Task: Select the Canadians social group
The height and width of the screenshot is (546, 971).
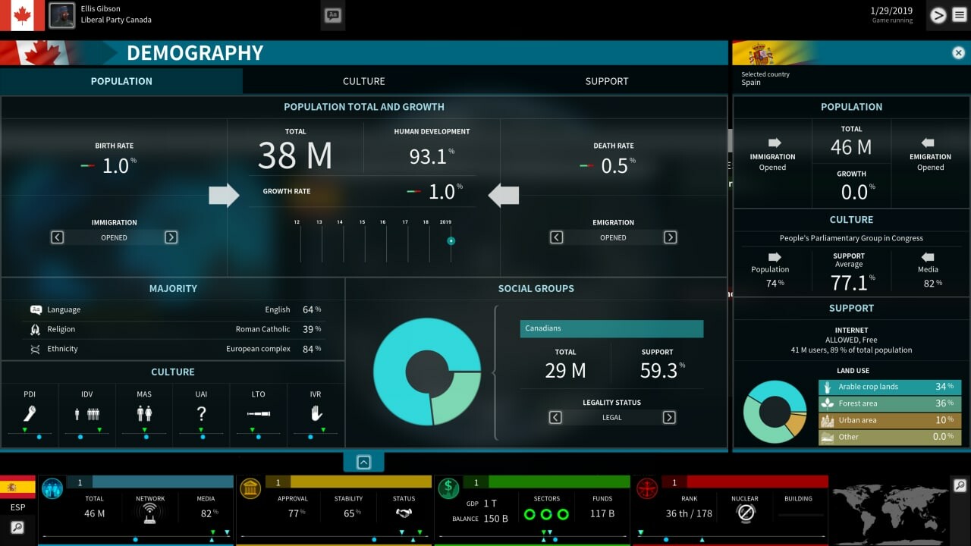Action: coord(611,328)
